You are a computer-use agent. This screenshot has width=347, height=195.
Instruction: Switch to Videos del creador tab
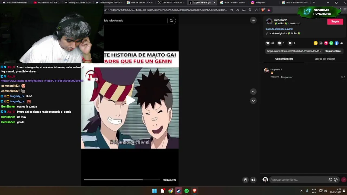click(x=324, y=59)
